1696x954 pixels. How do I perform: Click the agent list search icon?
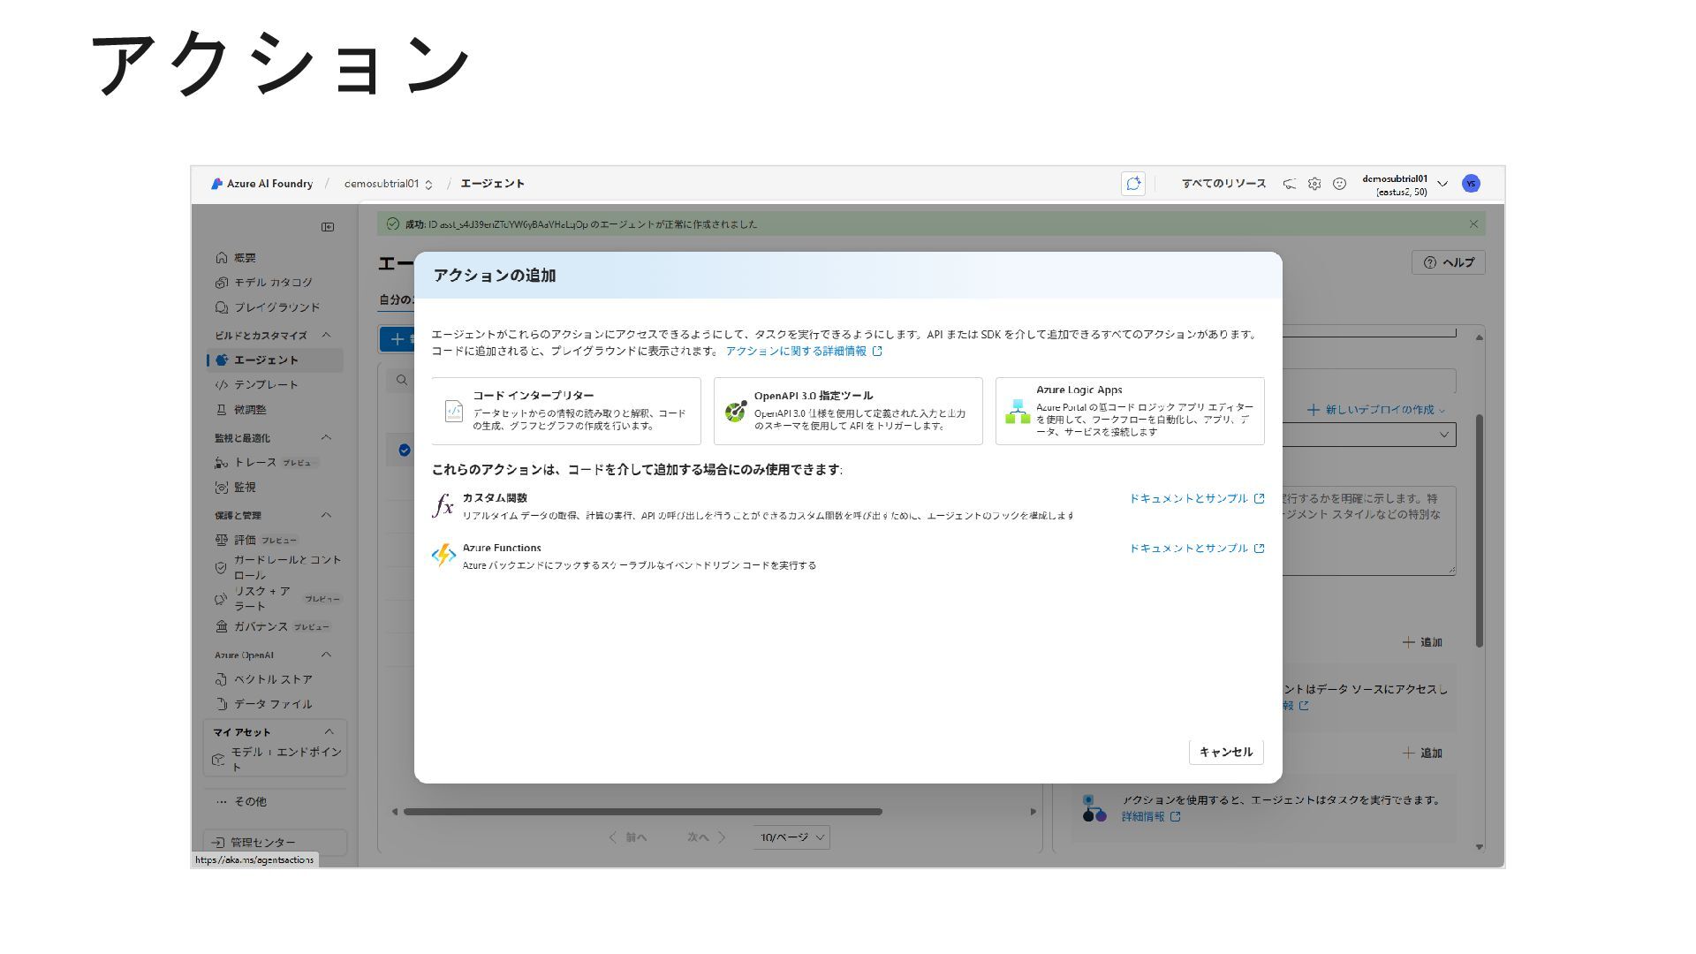(x=402, y=380)
